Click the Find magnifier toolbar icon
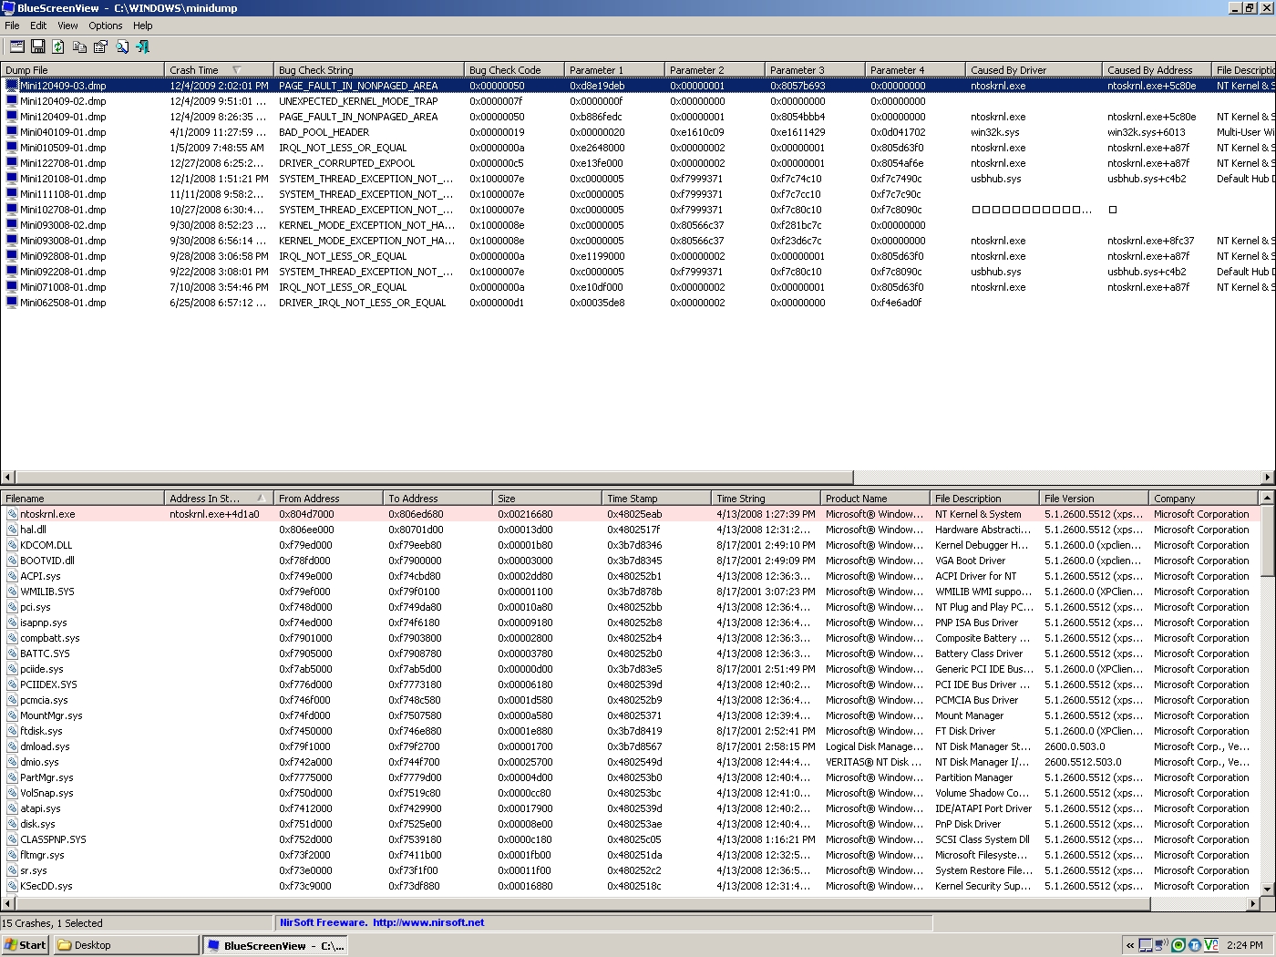 point(121,46)
